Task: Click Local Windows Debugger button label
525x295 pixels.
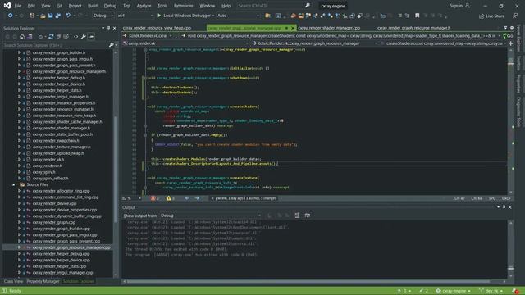Action: [187, 16]
